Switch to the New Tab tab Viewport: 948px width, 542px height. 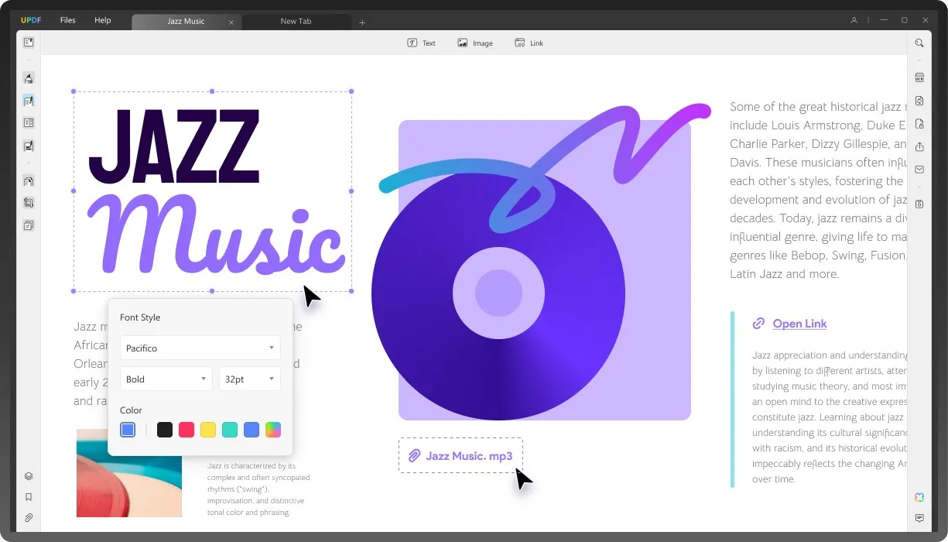[296, 21]
